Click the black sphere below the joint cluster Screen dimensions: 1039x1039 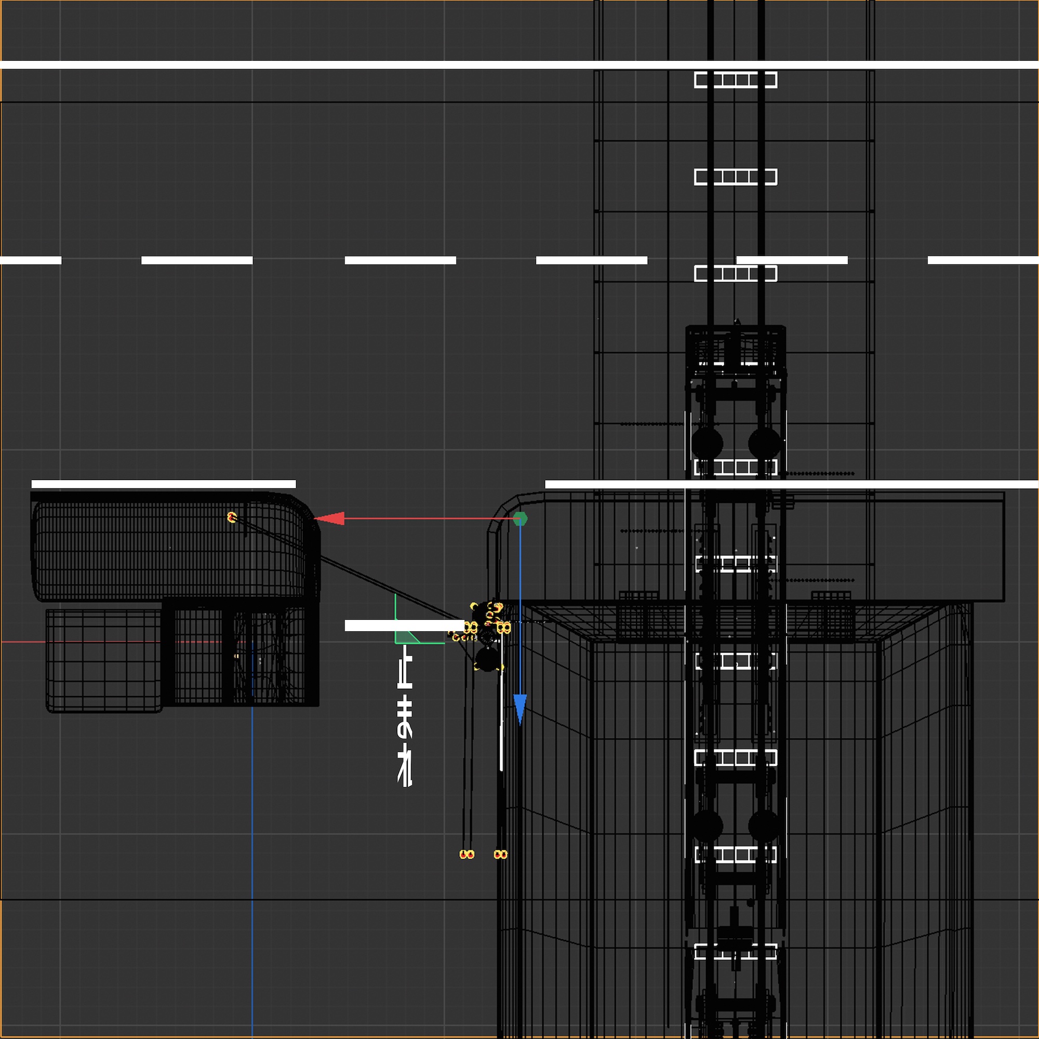tap(487, 660)
